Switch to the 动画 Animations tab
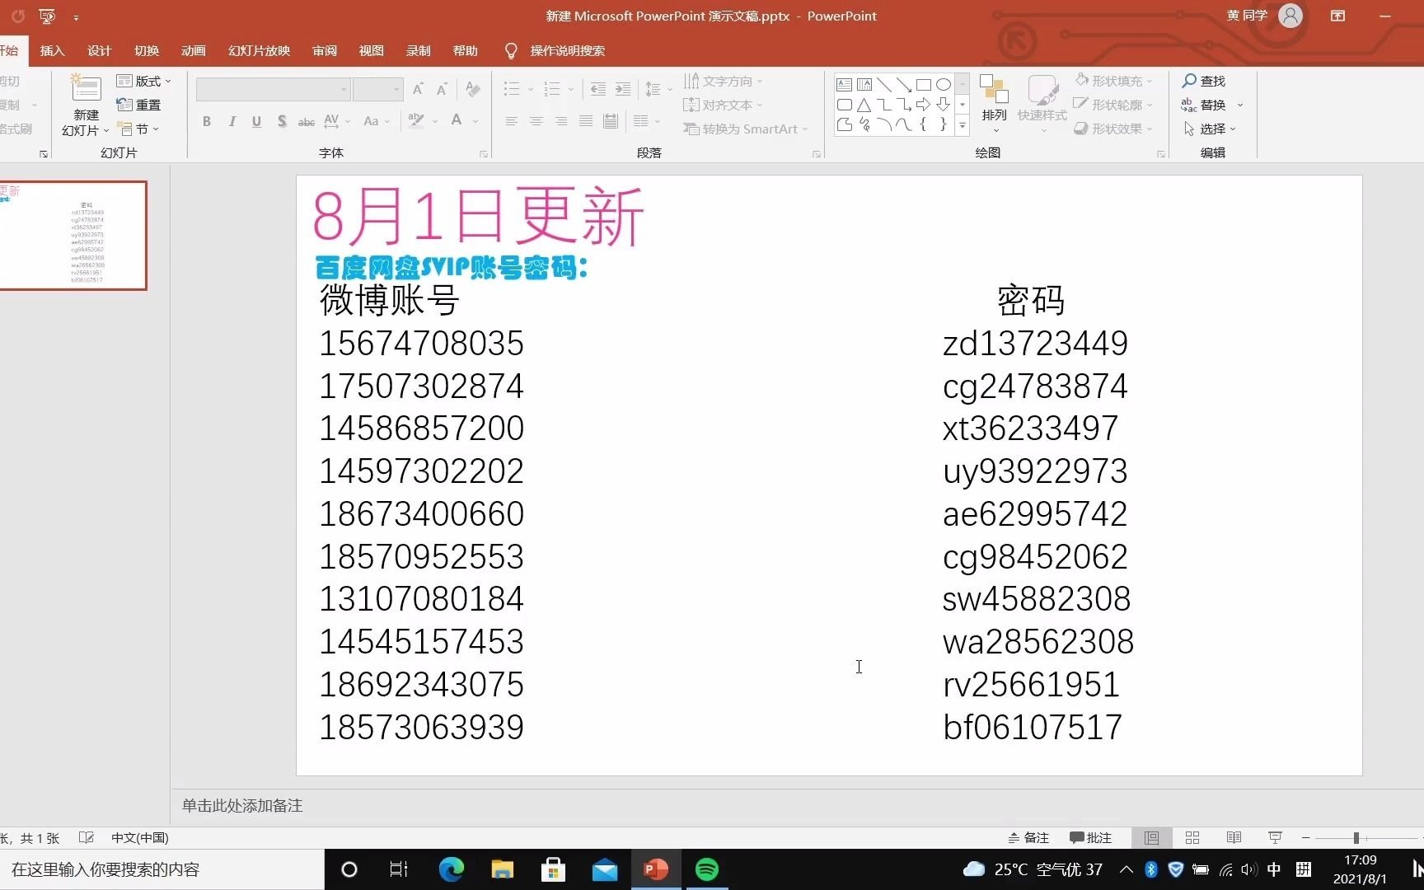 (x=194, y=50)
